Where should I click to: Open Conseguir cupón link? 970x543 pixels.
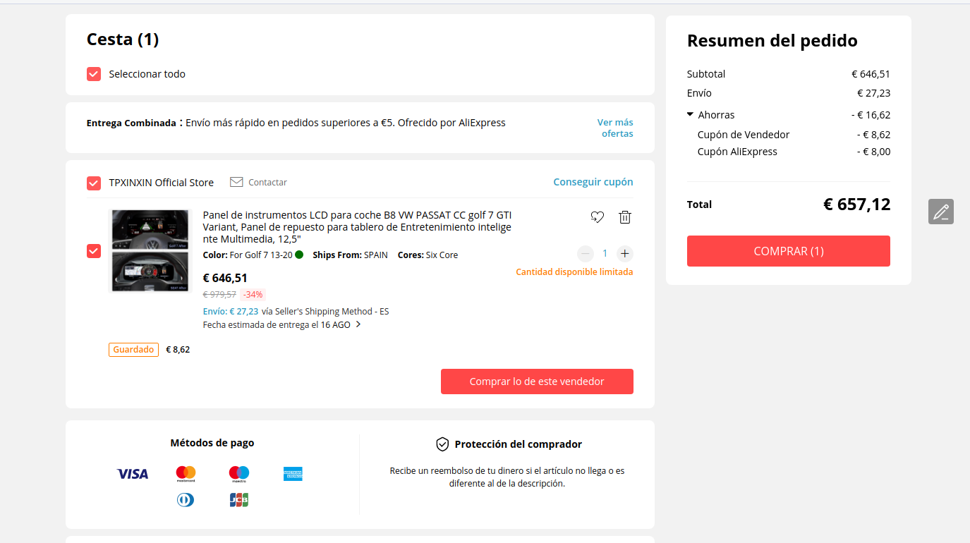tap(593, 182)
